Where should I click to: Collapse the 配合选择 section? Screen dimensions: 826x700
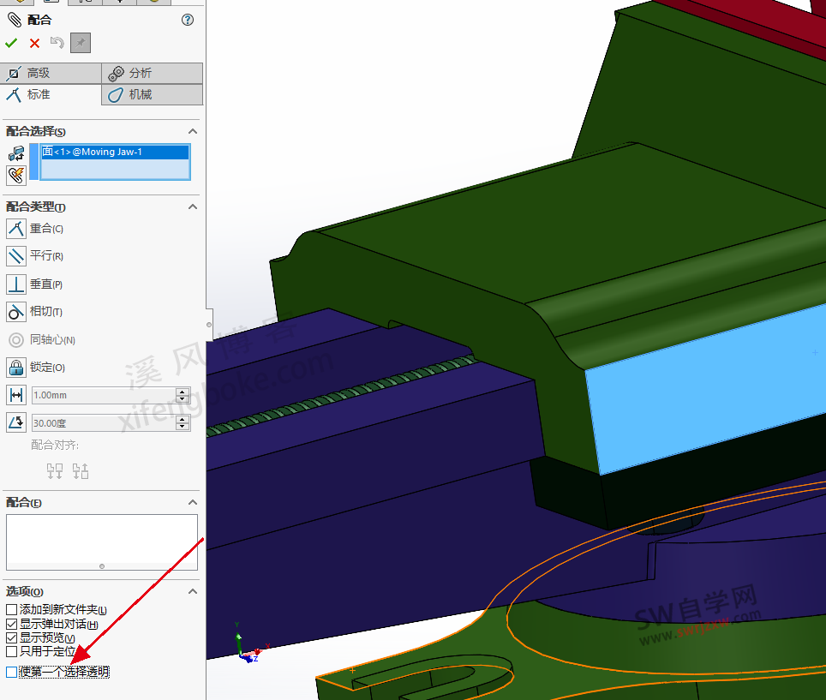tap(193, 131)
